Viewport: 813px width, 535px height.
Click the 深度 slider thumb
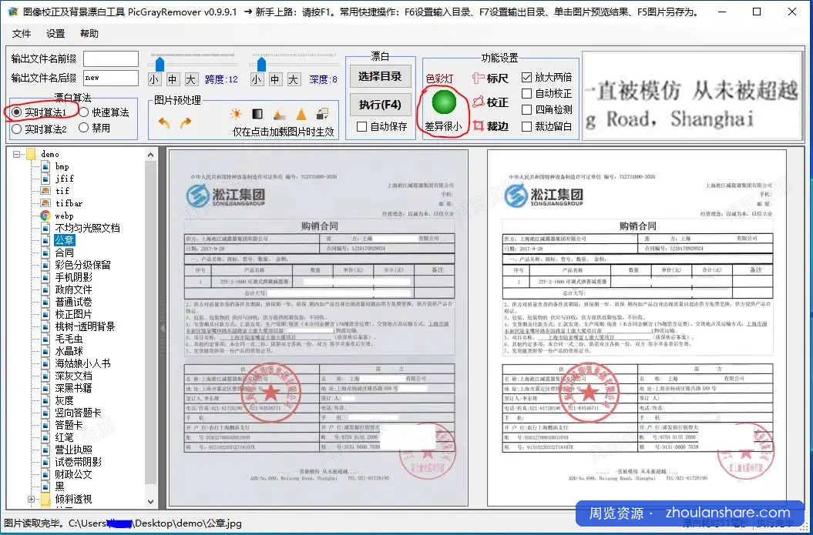(261, 64)
